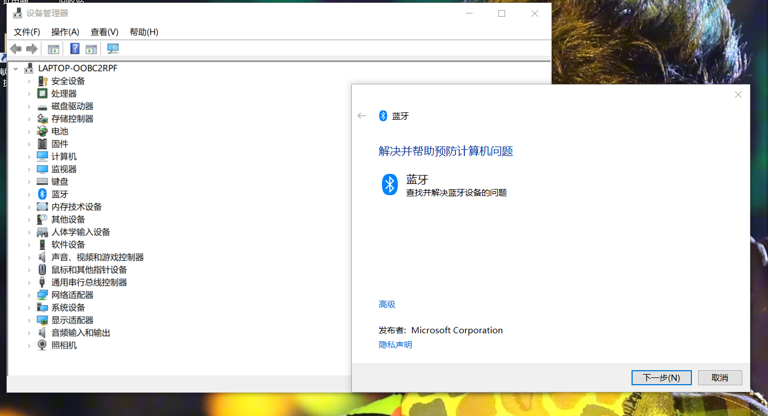768x416 pixels.
Task: Click the 鼠标和其他指针设备 mouse icon
Action: point(43,270)
